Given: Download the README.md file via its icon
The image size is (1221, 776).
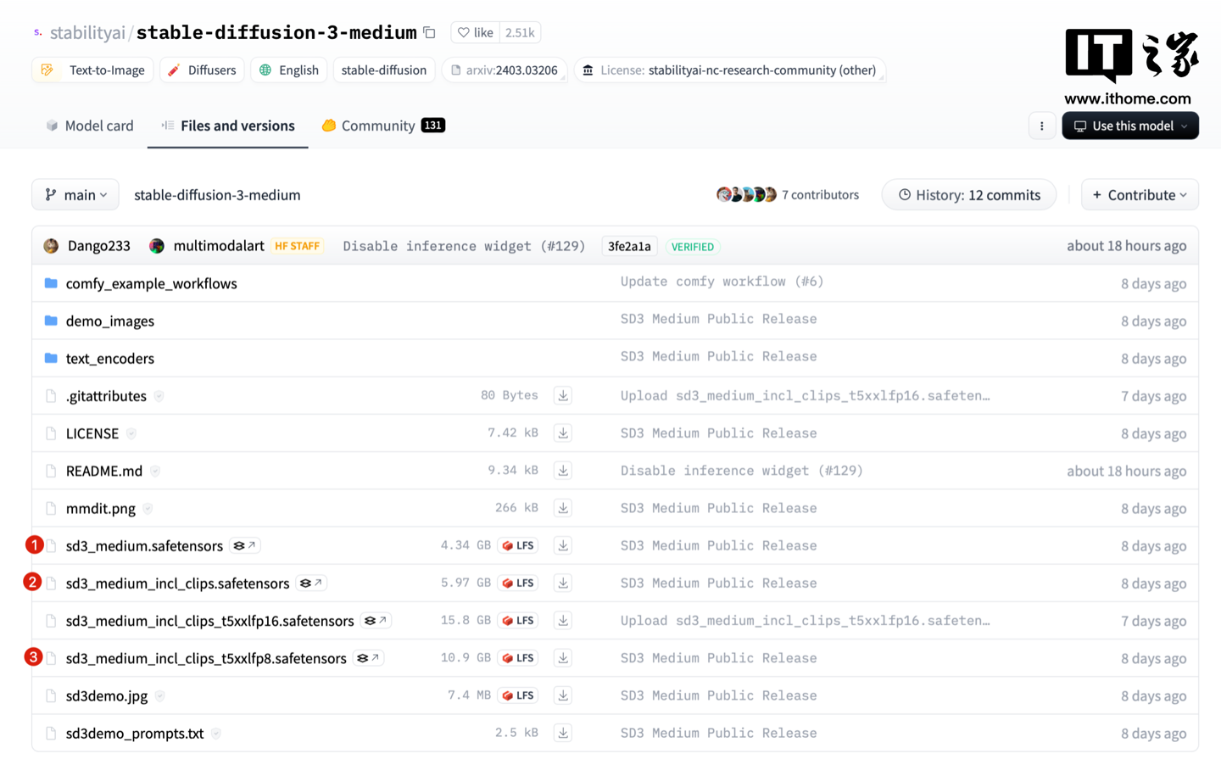Looking at the screenshot, I should [563, 471].
